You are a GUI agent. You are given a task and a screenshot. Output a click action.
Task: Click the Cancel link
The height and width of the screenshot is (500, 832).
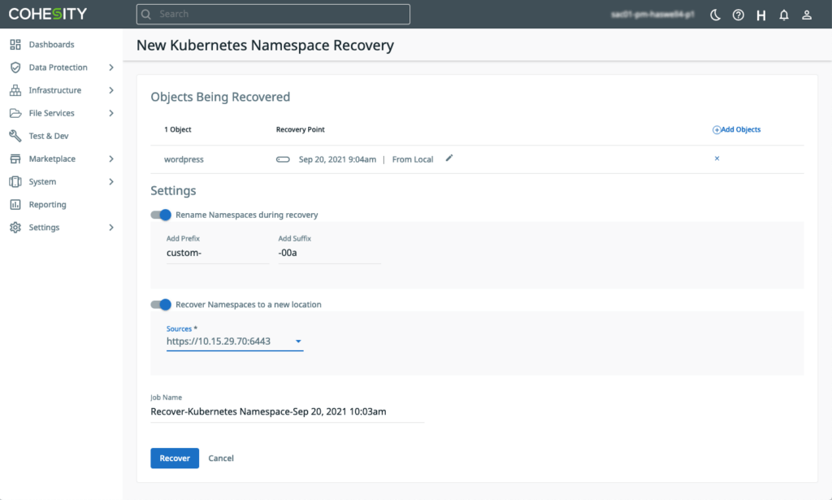point(221,459)
